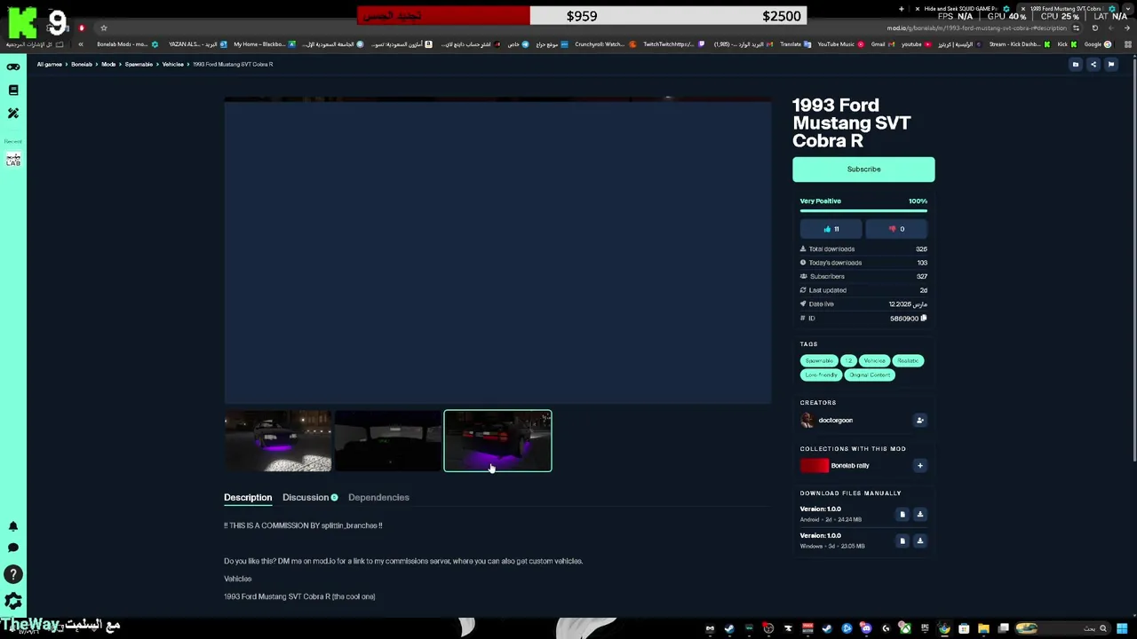Select the second dark car thumbnail
Image resolution: width=1137 pixels, height=639 pixels.
tap(387, 441)
